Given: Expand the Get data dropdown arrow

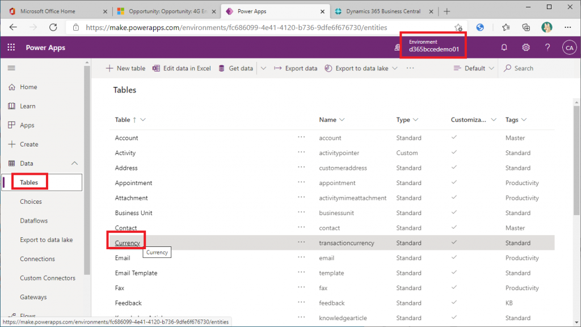Looking at the screenshot, I should 263,68.
